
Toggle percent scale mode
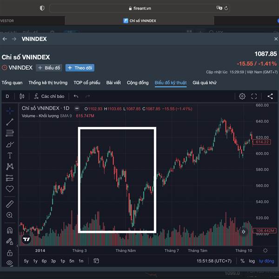(242, 261)
